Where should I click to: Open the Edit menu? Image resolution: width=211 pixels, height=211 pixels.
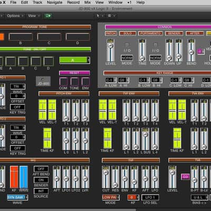tap(24, 3)
